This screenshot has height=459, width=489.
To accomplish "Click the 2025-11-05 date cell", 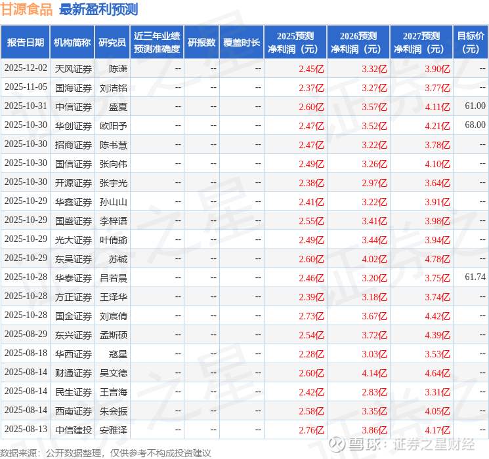I will click(26, 87).
